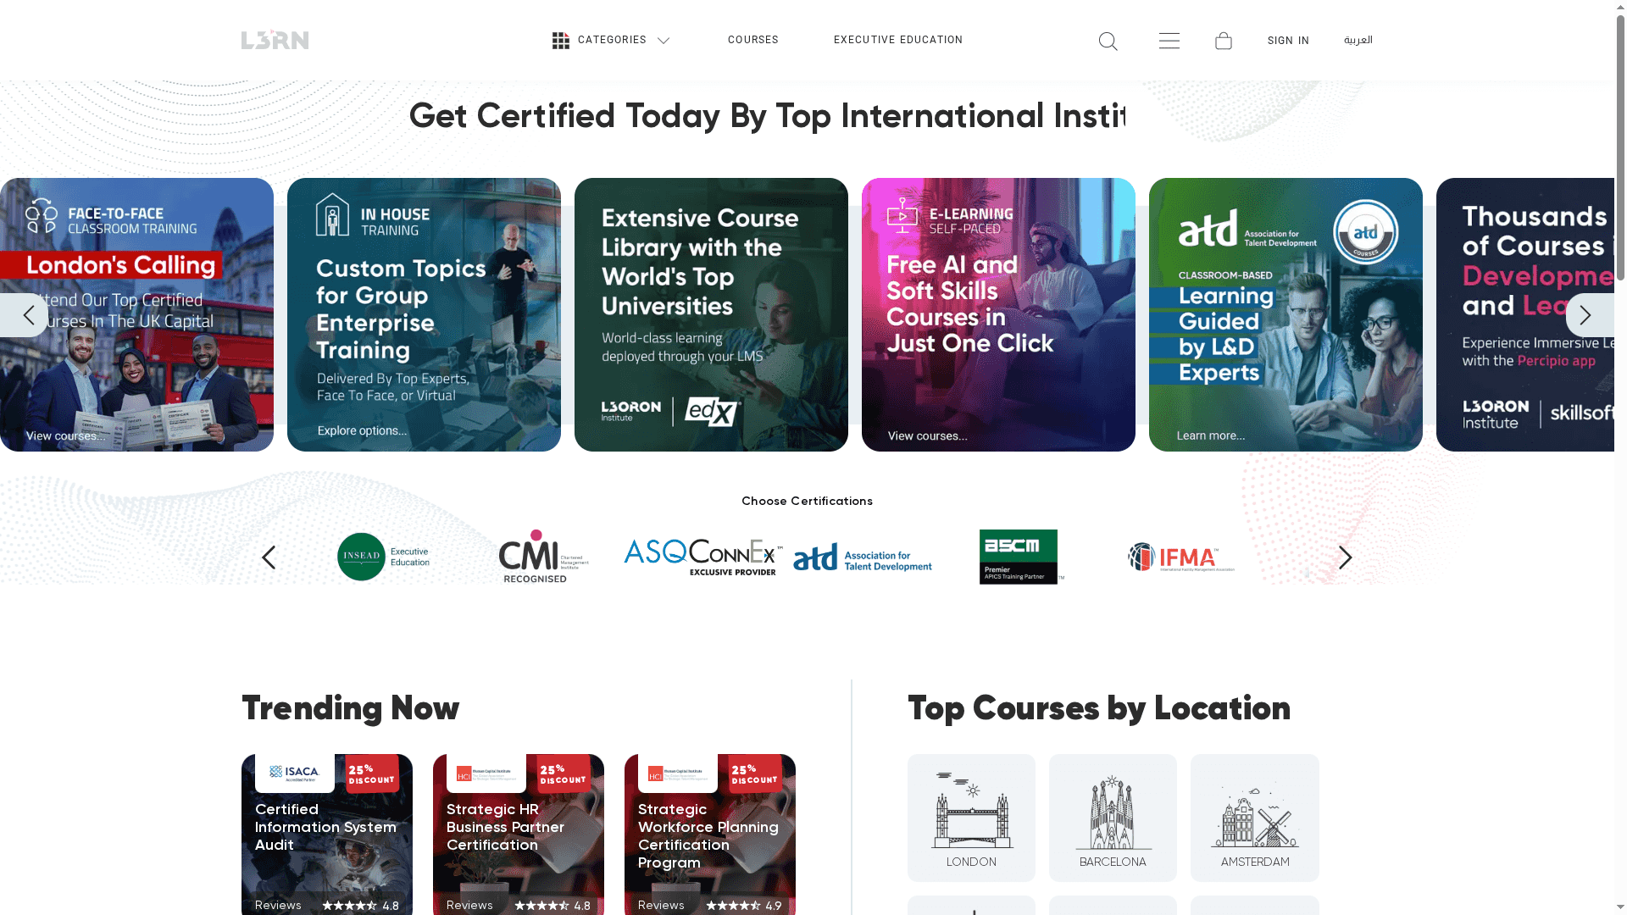Click the IFMA certification logo
1627x915 pixels.
[1180, 557]
